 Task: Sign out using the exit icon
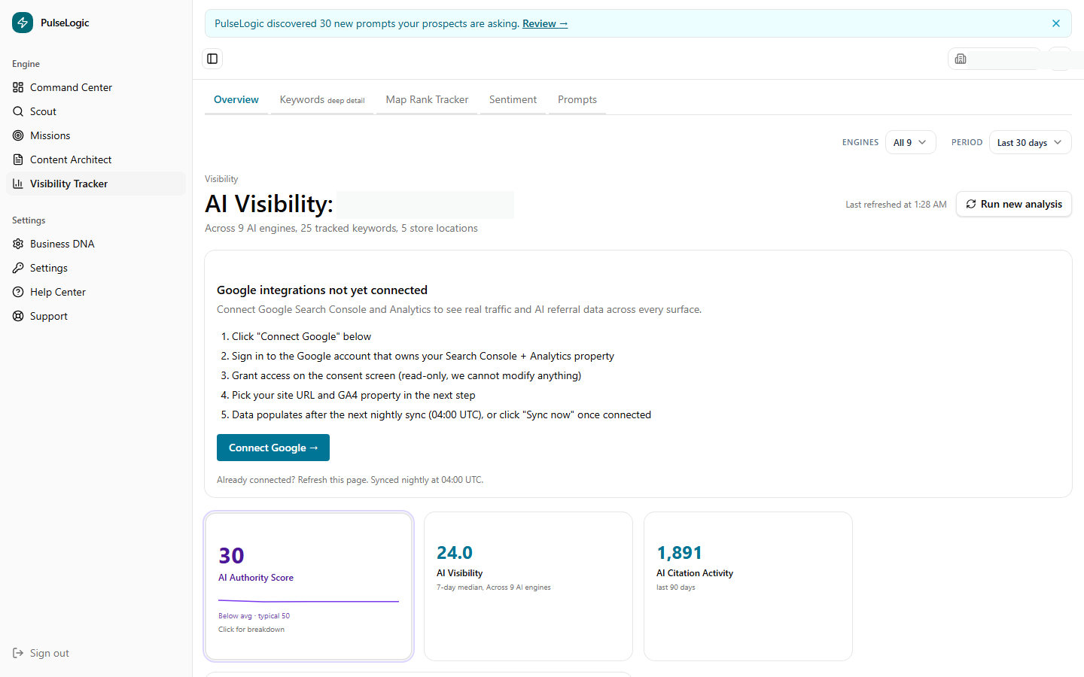tap(18, 653)
